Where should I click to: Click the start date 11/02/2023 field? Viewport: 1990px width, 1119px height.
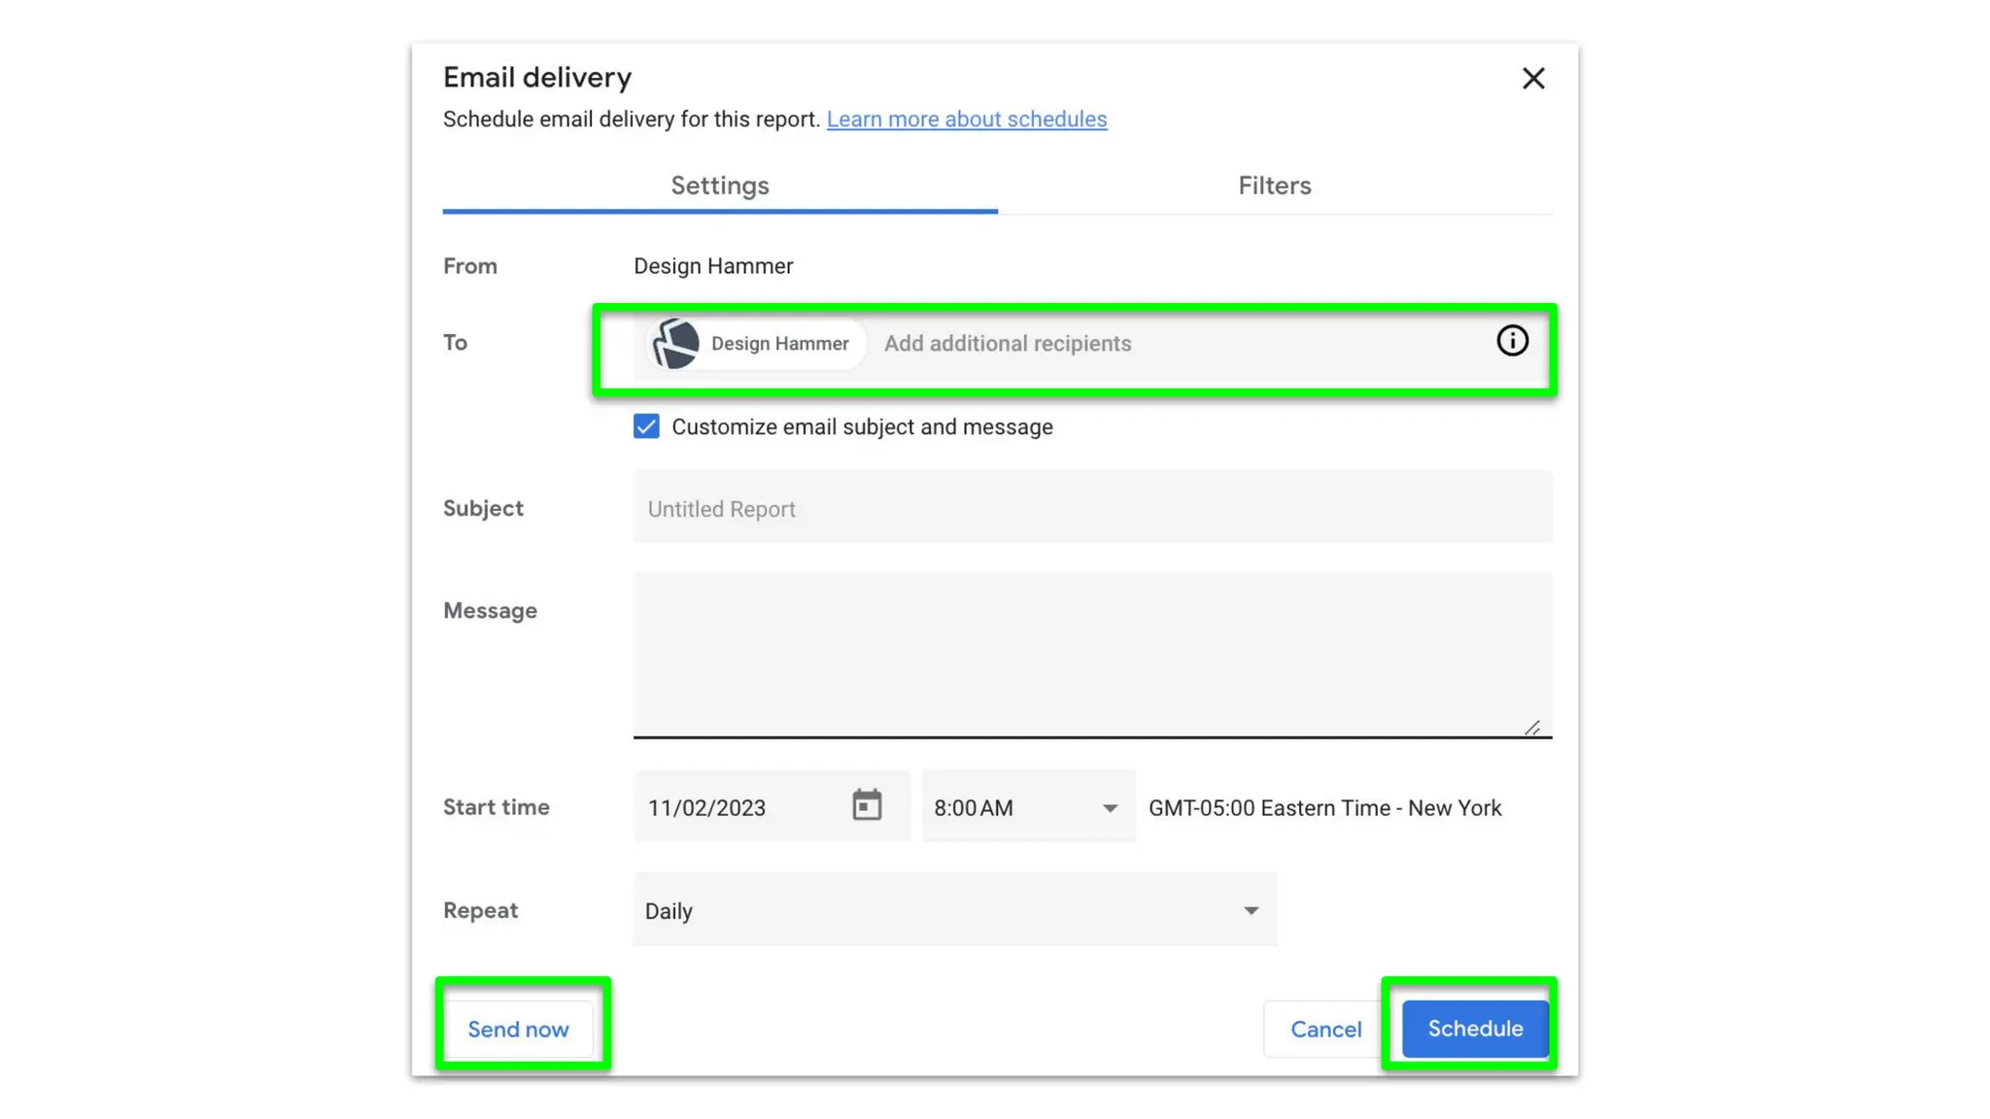coord(738,808)
